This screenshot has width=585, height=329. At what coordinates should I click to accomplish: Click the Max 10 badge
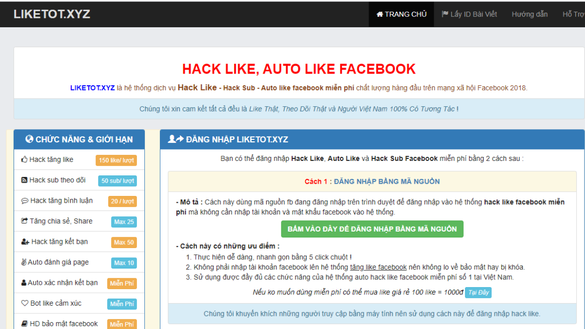(124, 263)
